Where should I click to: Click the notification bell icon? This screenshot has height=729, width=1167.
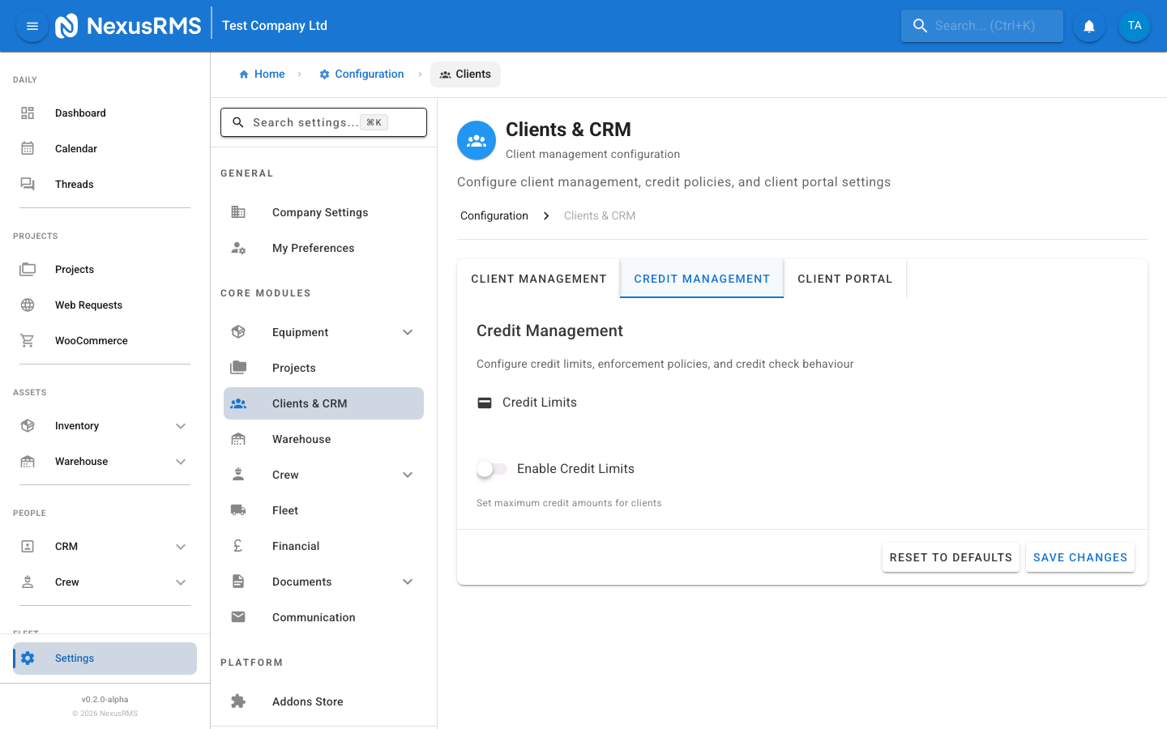coord(1088,25)
